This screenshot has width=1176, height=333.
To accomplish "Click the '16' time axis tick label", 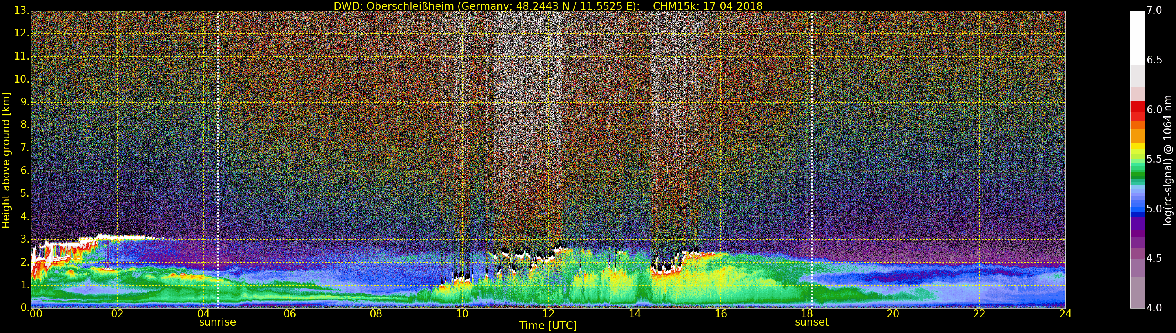I will (x=721, y=313).
